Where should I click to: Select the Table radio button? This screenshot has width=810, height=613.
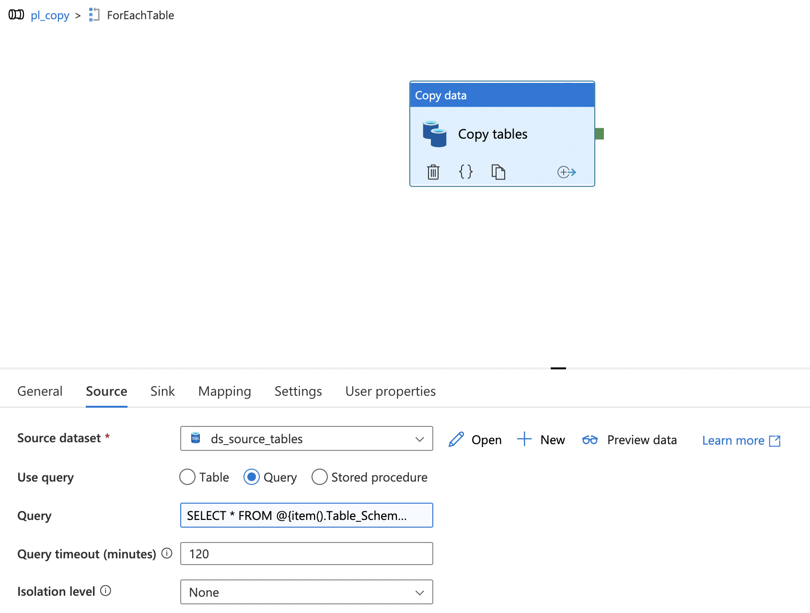187,477
